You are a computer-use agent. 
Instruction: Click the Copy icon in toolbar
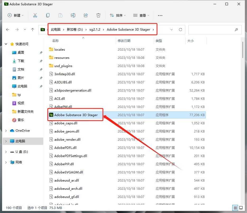(48, 15)
